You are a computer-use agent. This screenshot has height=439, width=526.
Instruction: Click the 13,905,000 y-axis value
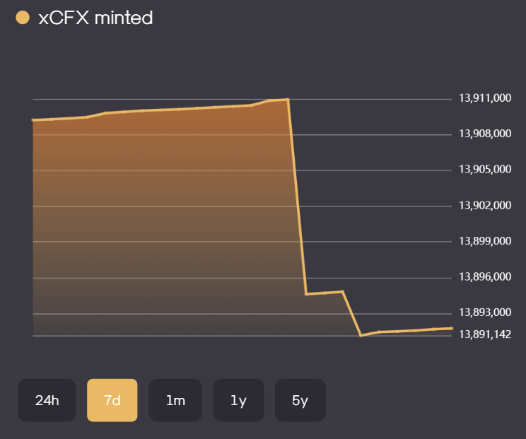tap(485, 170)
